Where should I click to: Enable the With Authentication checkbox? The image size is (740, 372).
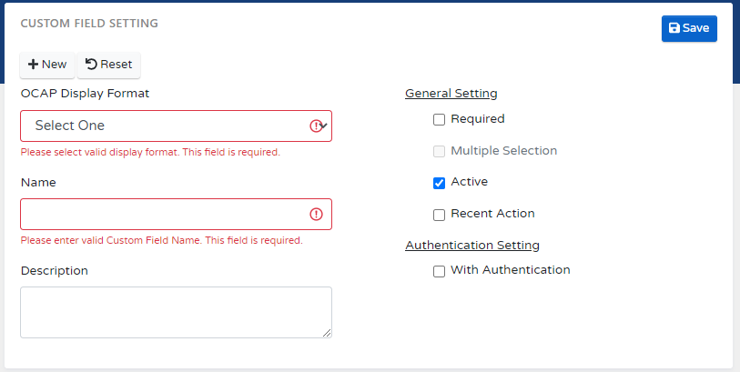pyautogui.click(x=440, y=271)
